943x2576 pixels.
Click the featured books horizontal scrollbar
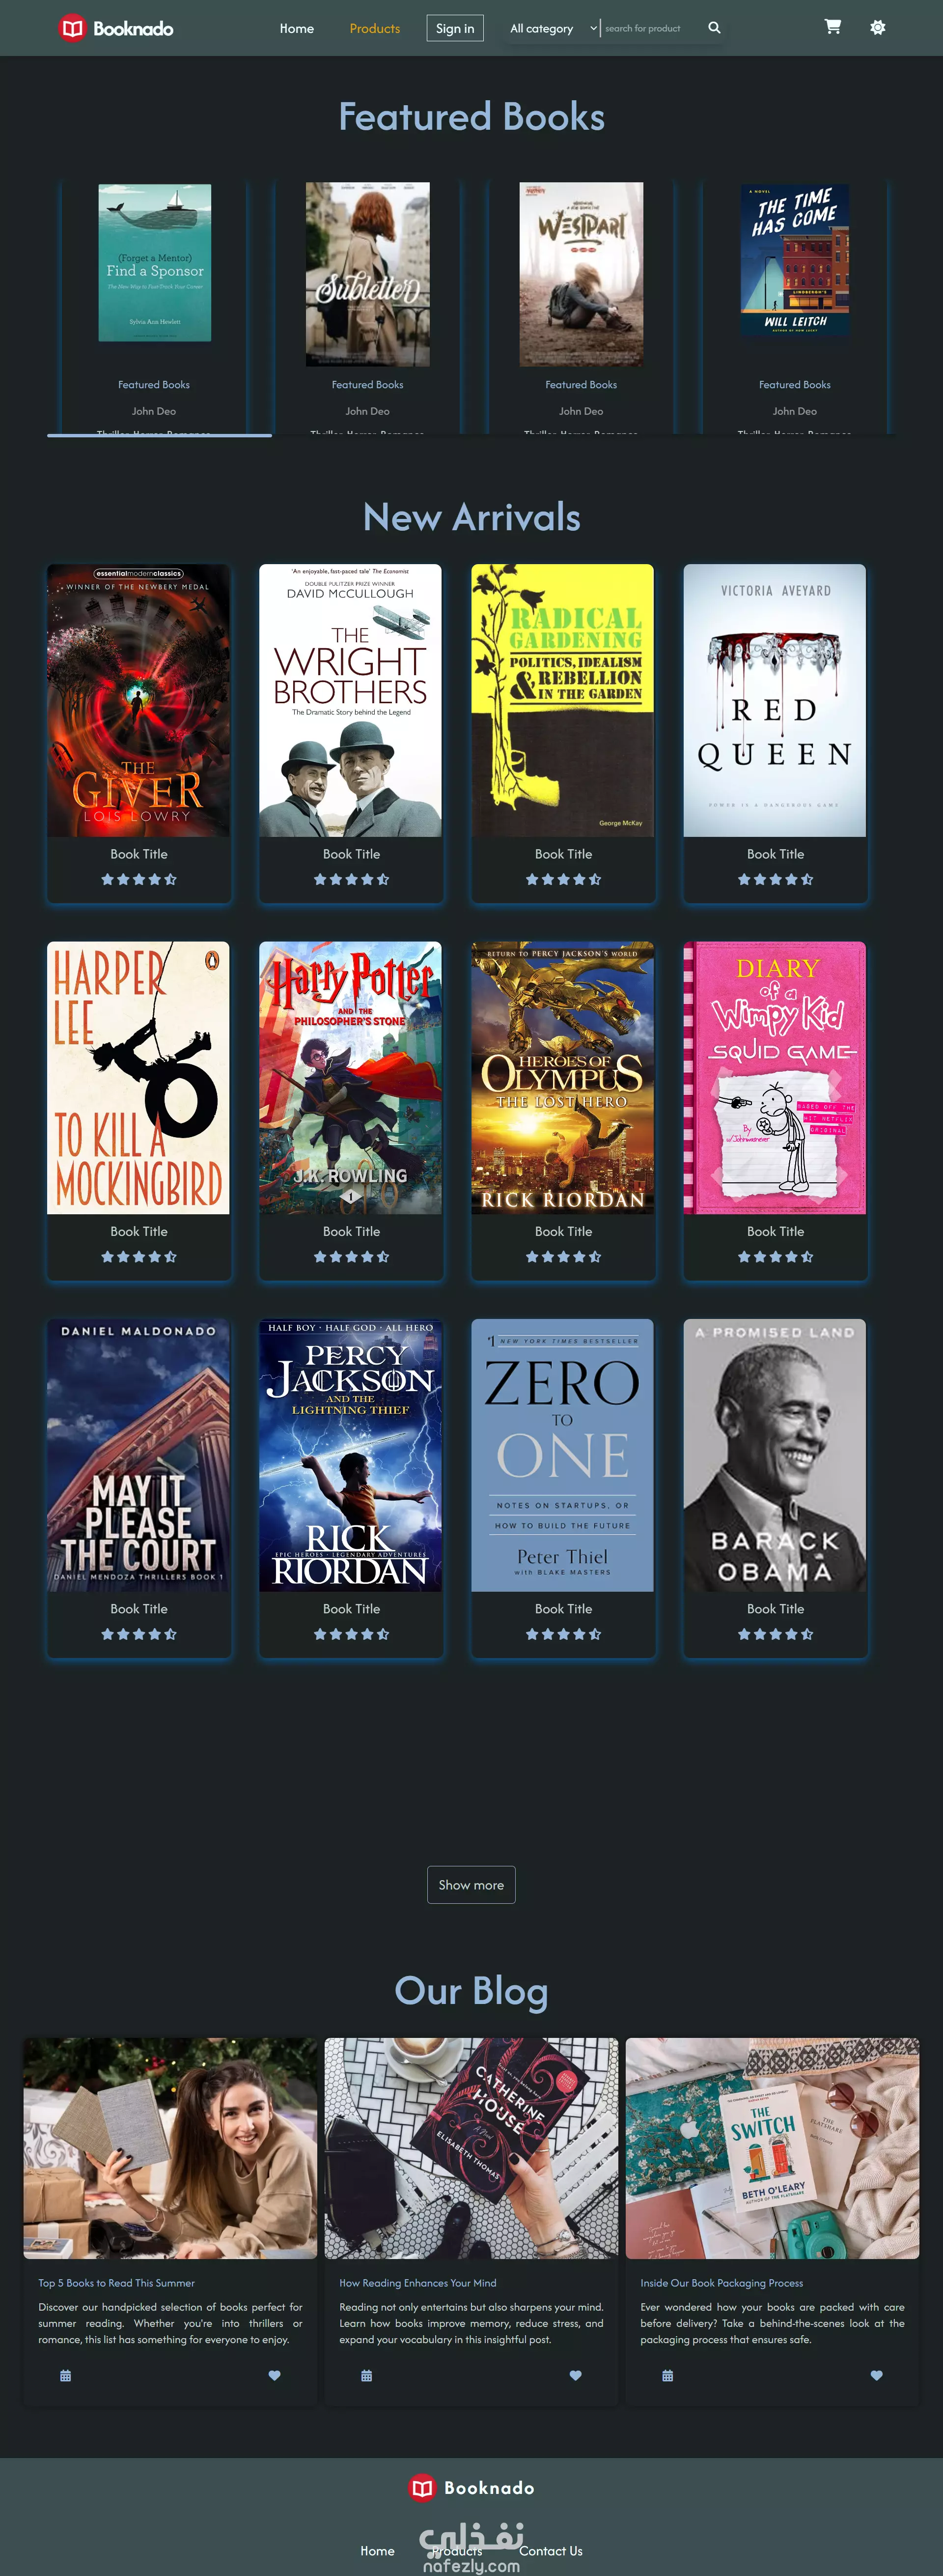160,435
